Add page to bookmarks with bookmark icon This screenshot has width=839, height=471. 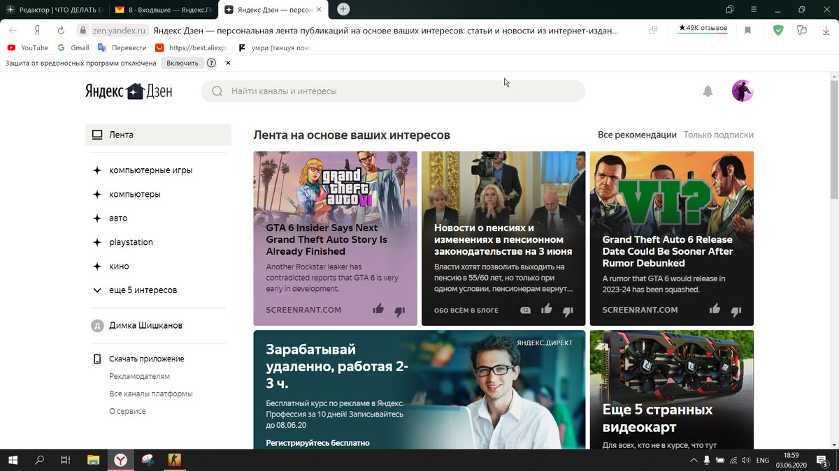(747, 31)
